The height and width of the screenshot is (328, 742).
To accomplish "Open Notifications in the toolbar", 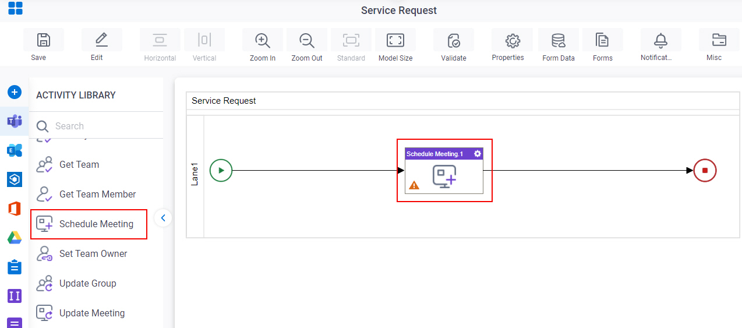I will [x=661, y=40].
